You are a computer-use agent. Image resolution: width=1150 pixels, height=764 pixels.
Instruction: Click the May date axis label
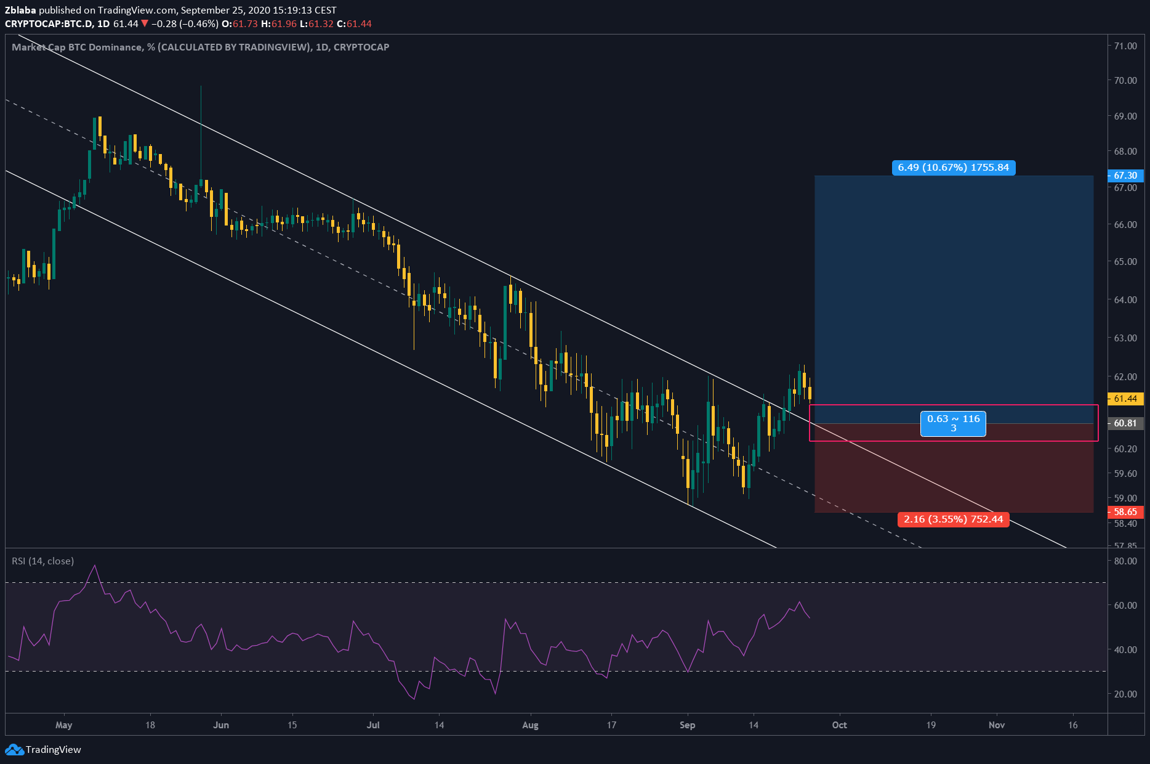pos(64,725)
